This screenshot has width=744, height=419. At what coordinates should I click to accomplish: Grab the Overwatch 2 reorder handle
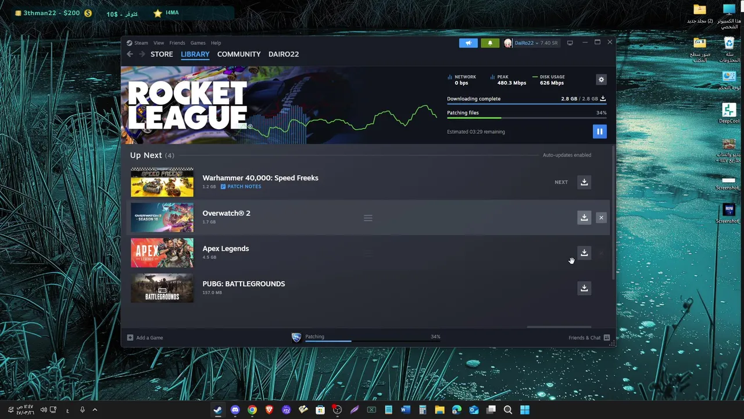[x=368, y=218]
